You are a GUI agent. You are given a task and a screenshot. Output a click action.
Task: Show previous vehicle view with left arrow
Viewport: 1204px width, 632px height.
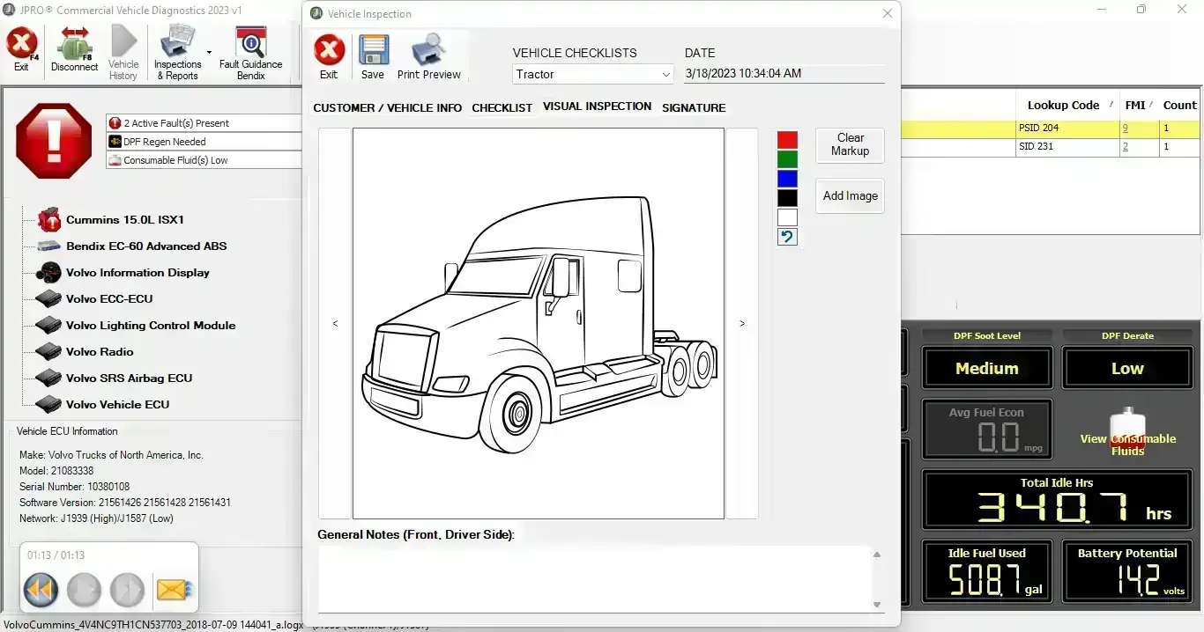point(335,324)
